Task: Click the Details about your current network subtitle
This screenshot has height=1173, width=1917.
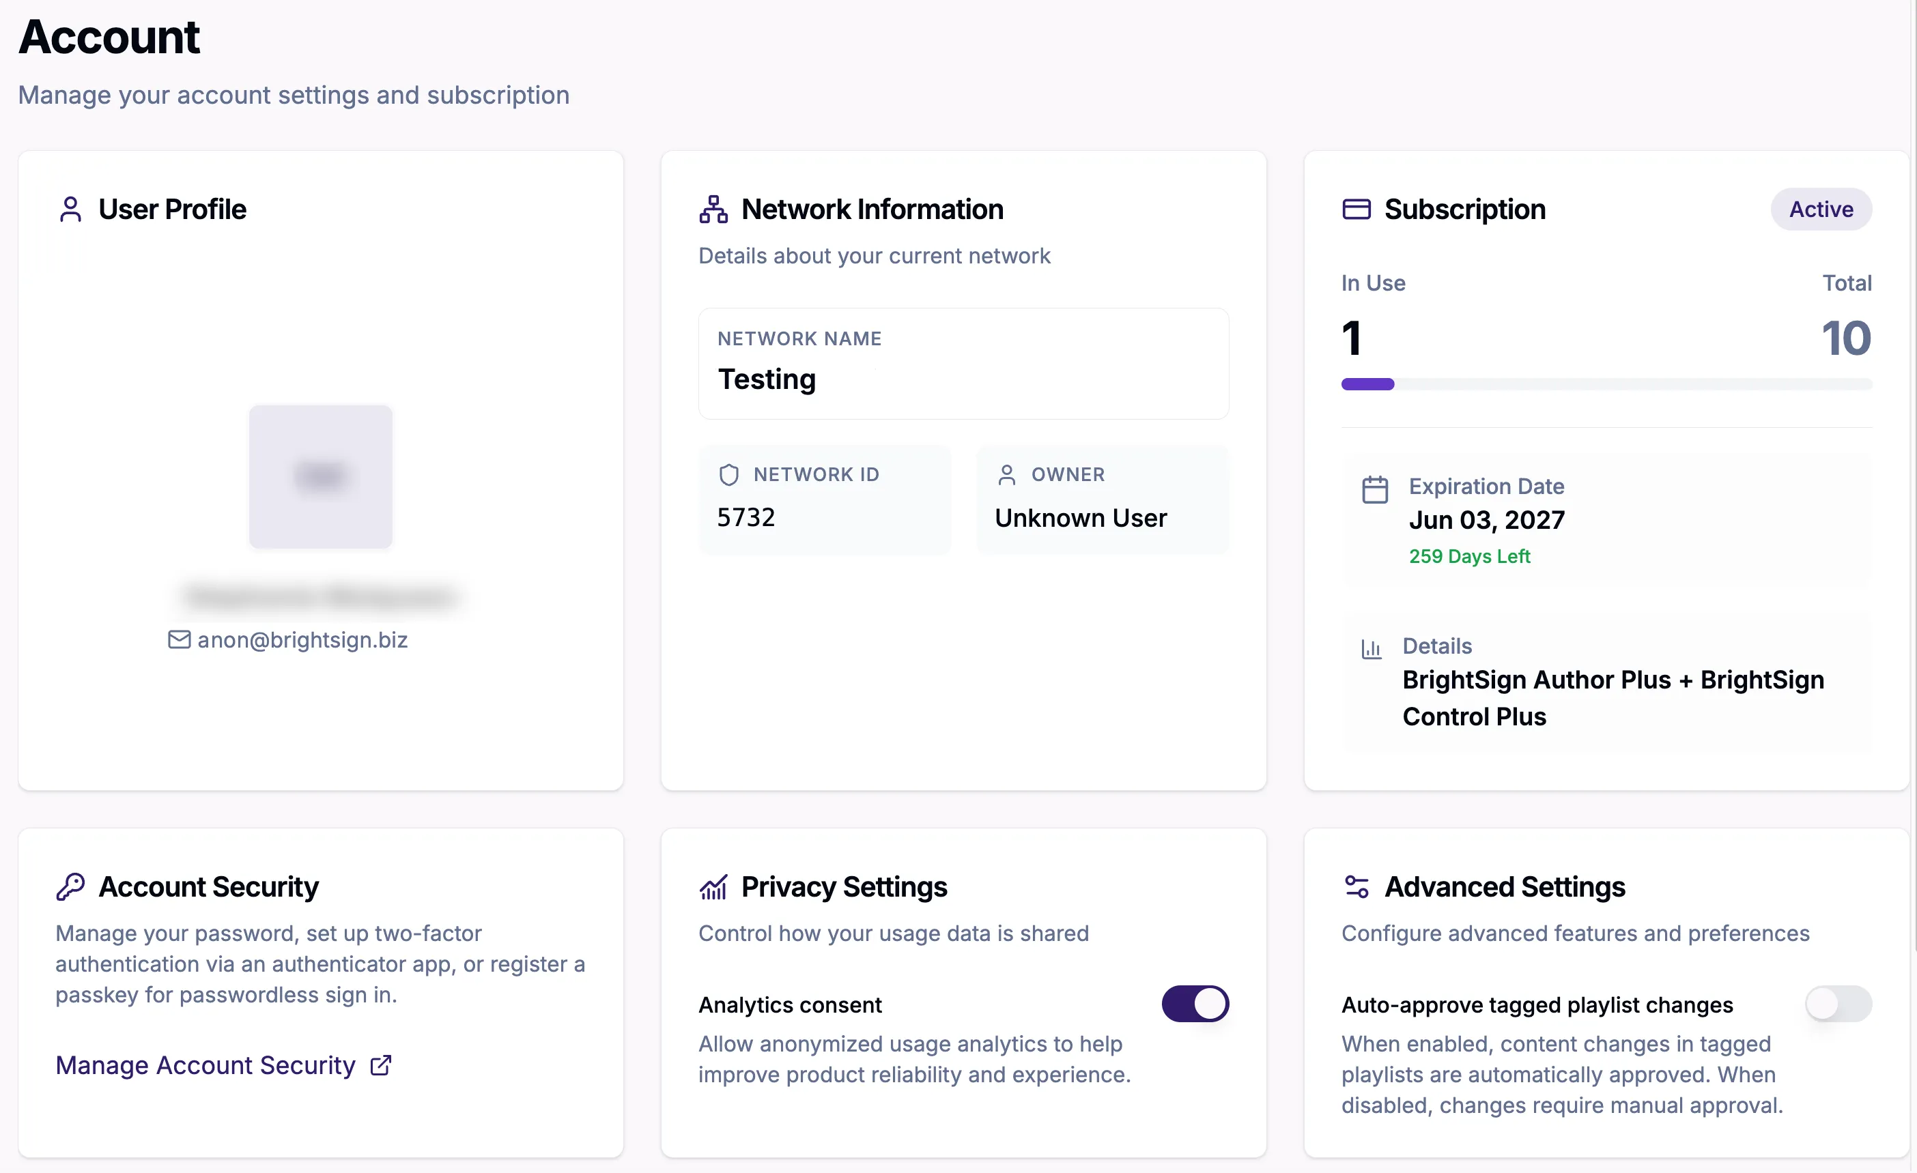Action: point(874,256)
